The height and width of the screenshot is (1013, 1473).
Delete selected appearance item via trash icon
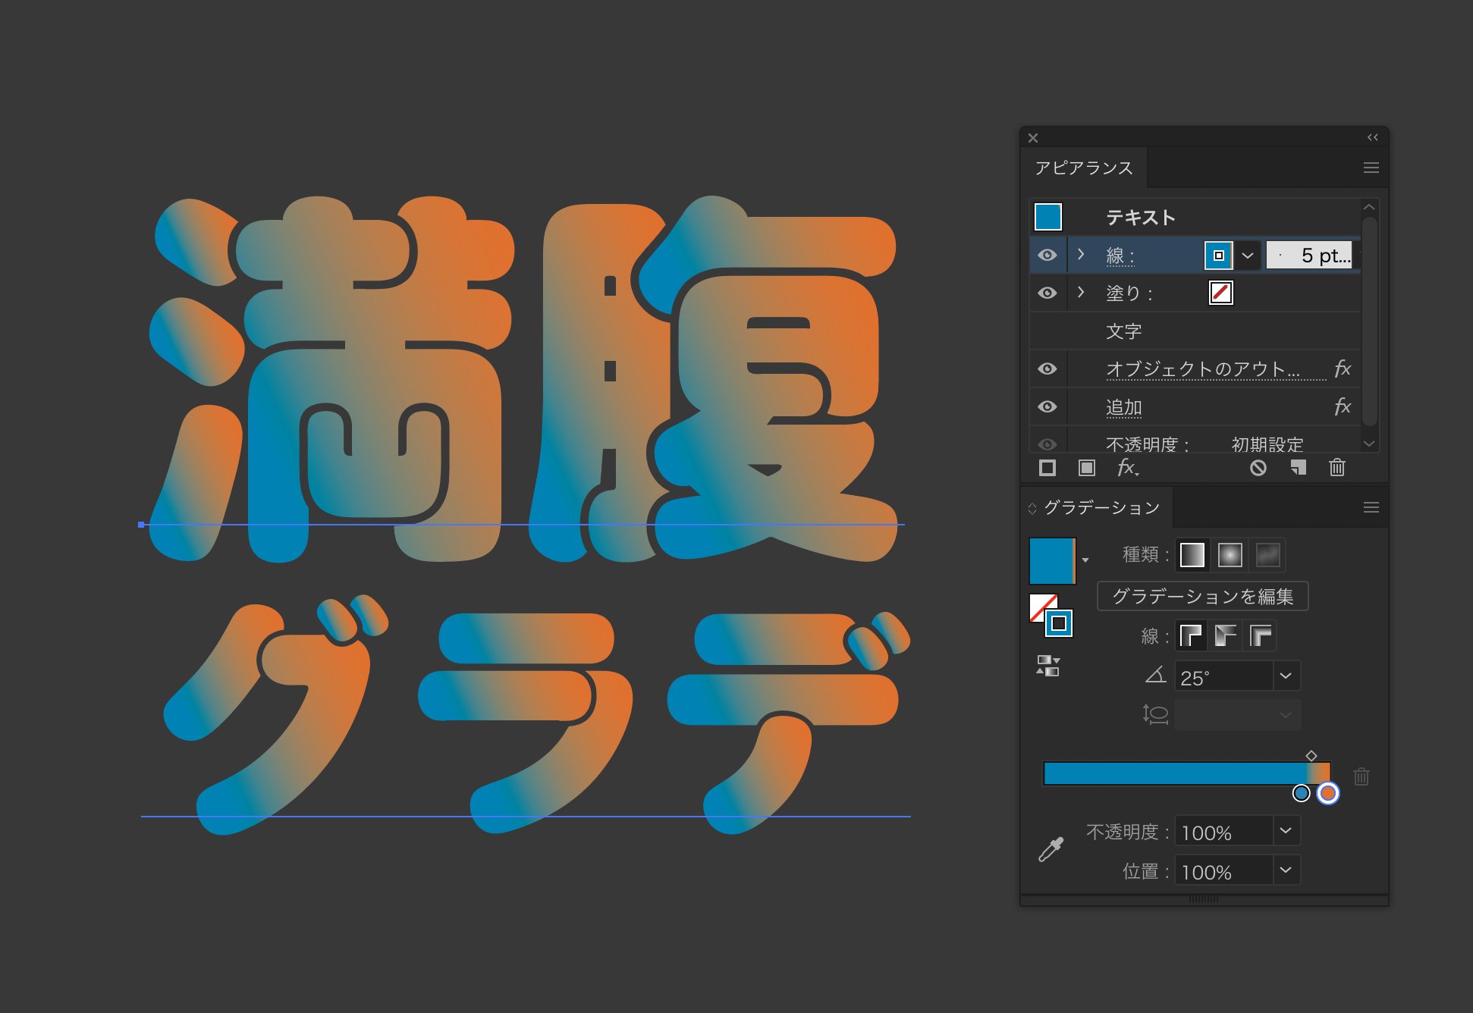1336,468
